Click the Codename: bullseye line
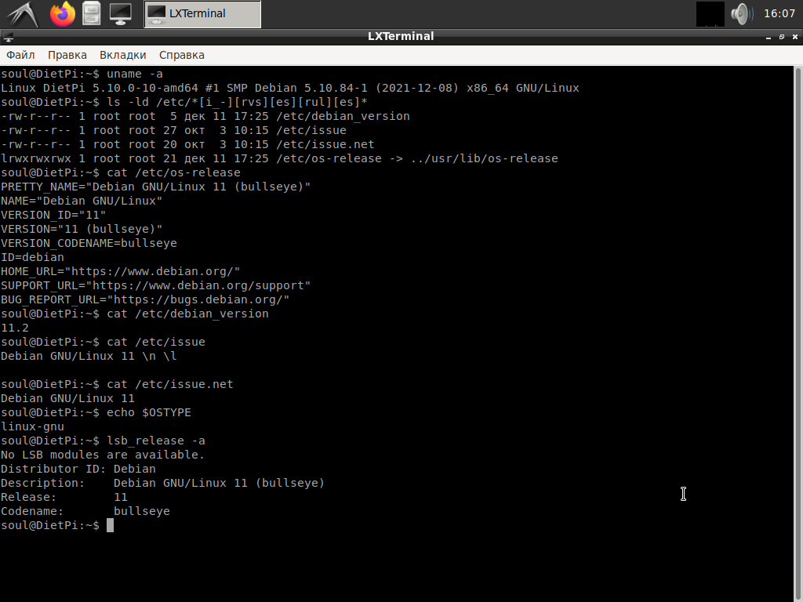Image resolution: width=803 pixels, height=602 pixels. coord(85,511)
